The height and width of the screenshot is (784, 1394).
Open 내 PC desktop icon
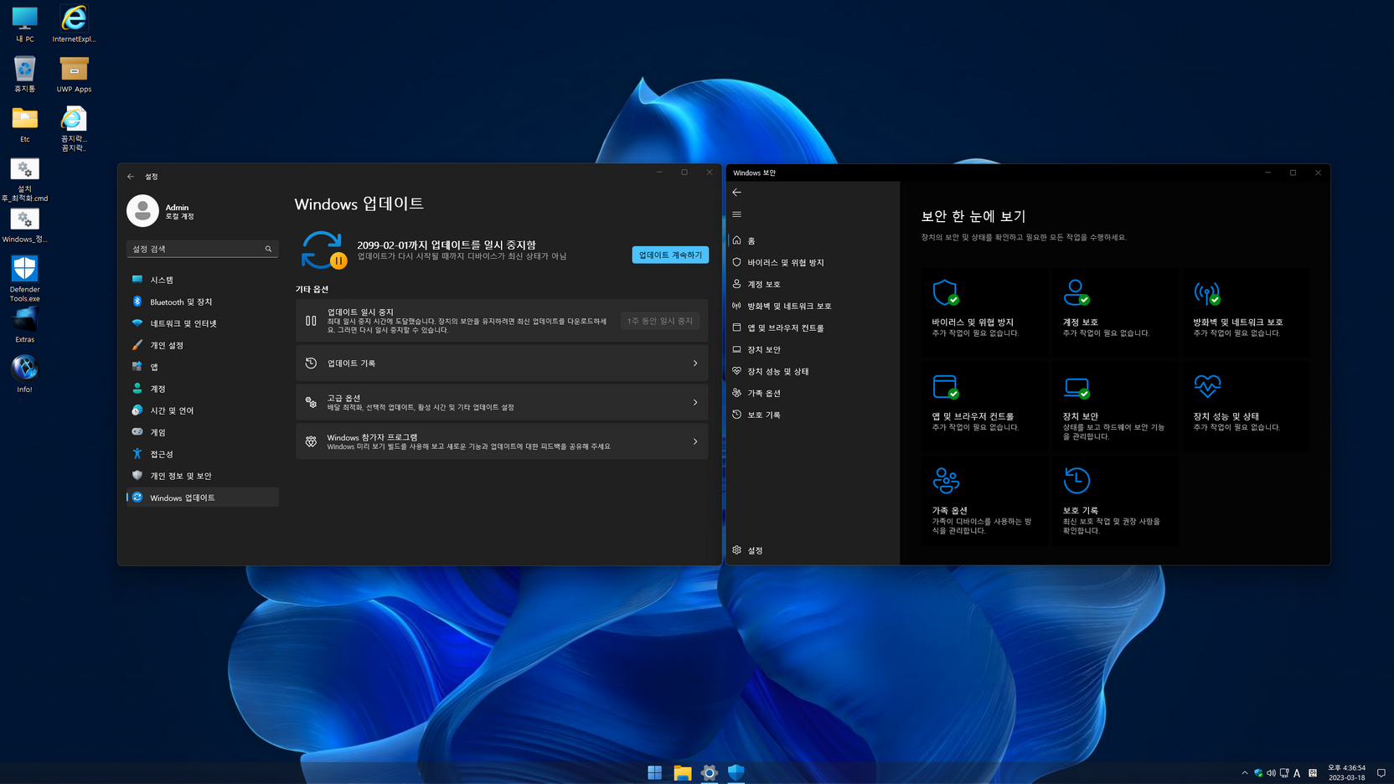pos(24,23)
